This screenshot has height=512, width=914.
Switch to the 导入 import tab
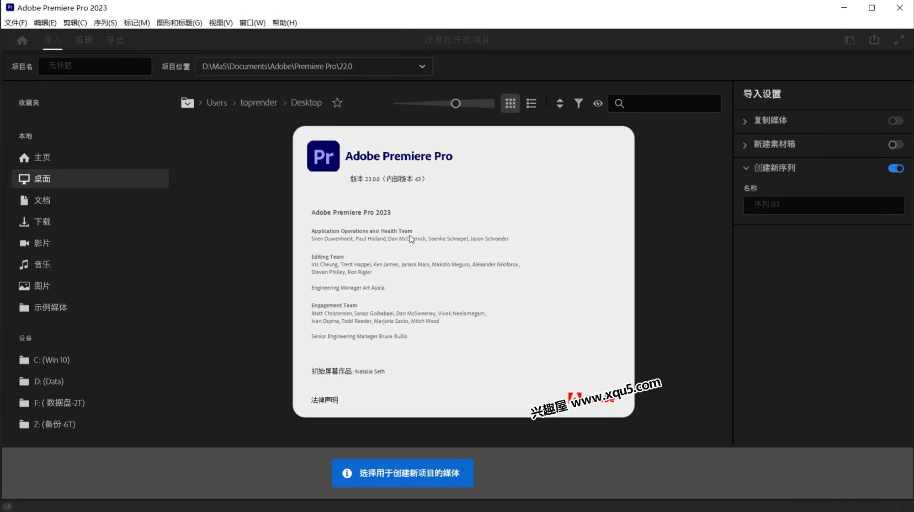point(53,40)
